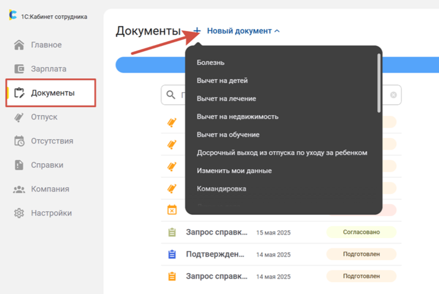Viewport: 439px width, 294px height.
Task: Click Подготовлен badge on Подтвержден… row
Action: 362,254
